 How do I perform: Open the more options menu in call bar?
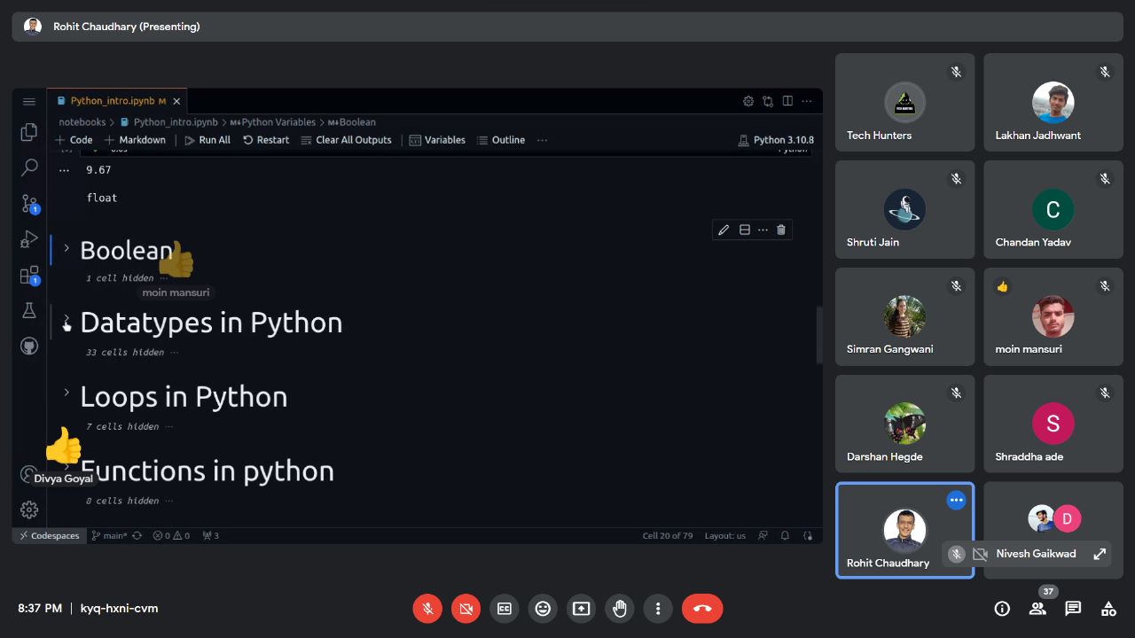(x=658, y=609)
